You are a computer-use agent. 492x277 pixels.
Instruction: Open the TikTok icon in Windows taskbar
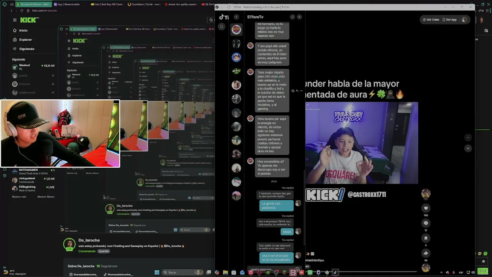point(335,272)
